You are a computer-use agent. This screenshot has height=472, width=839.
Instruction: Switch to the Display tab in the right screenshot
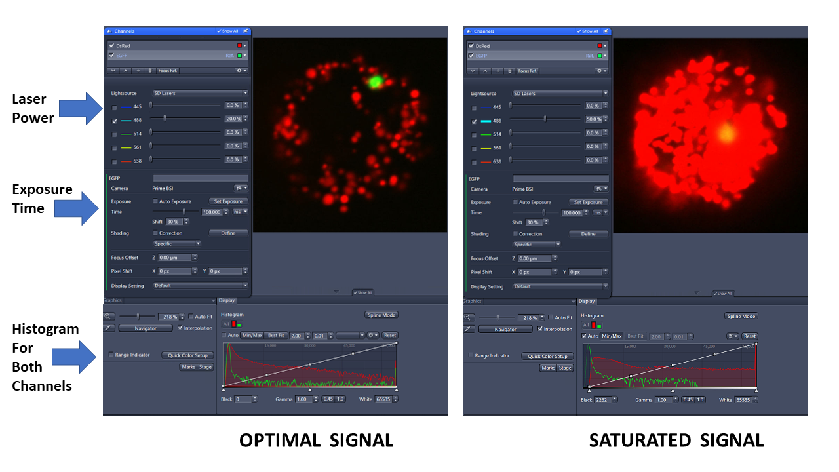click(587, 301)
